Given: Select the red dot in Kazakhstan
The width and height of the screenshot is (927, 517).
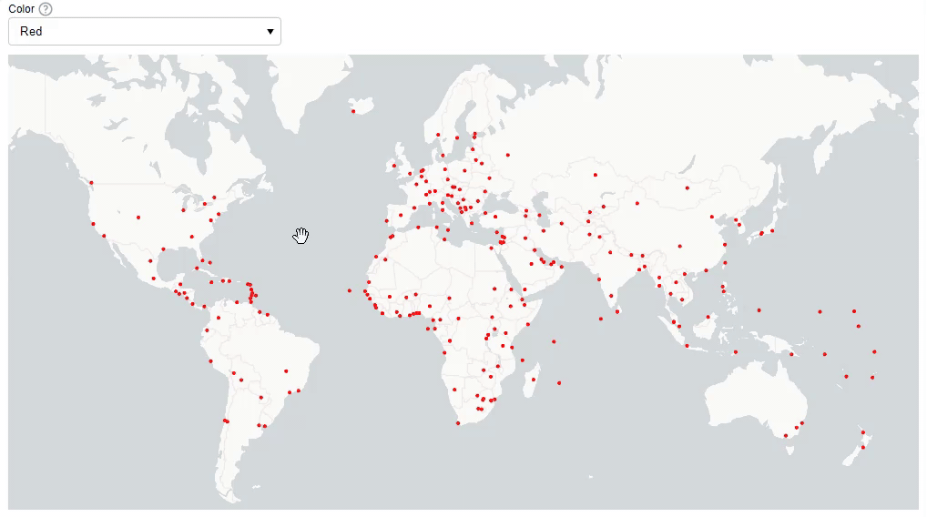Looking at the screenshot, I should coord(595,175).
